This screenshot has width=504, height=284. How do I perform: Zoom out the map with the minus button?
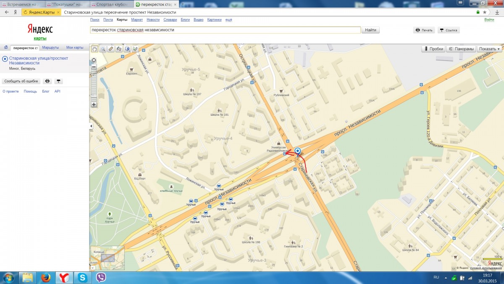tap(94, 67)
